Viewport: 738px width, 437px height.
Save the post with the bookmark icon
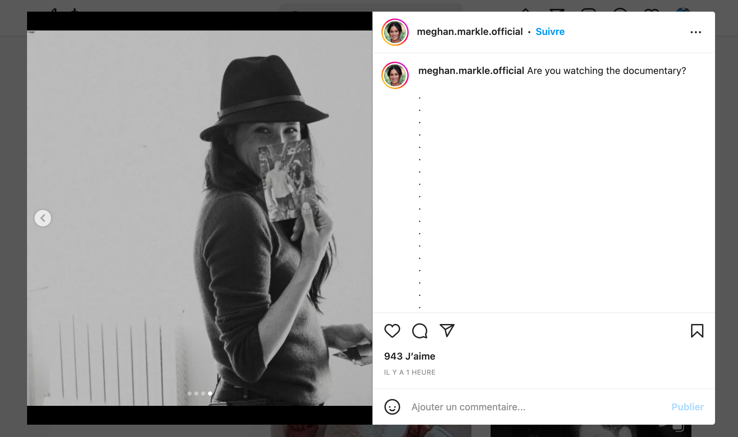click(x=697, y=331)
